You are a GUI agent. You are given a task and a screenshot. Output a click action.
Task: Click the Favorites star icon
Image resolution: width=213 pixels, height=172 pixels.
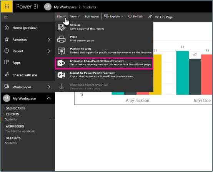[x=7, y=40]
